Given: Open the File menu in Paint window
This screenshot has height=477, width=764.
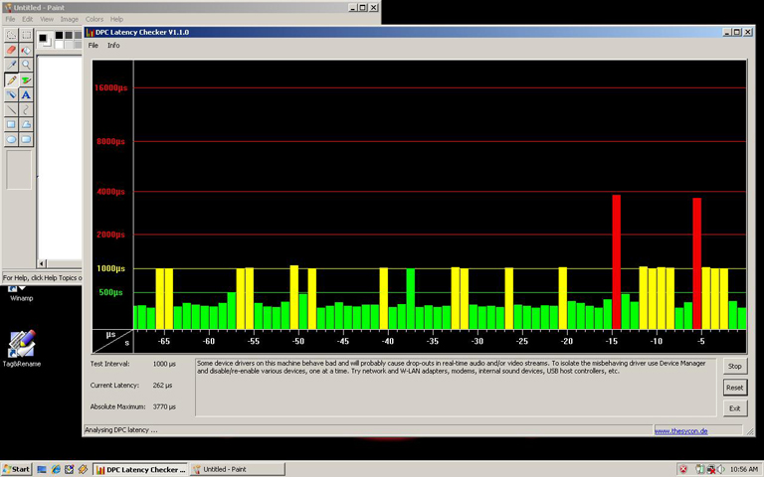Looking at the screenshot, I should (10, 19).
